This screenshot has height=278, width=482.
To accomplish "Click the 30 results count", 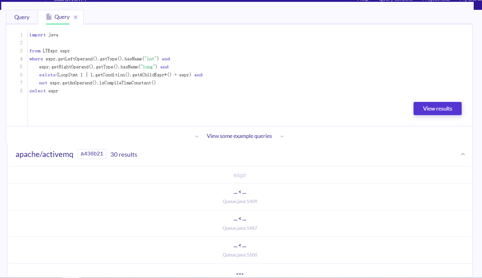I will (x=124, y=155).
